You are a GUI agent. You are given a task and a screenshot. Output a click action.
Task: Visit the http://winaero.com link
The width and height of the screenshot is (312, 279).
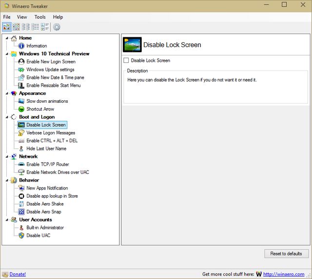tap(284, 274)
